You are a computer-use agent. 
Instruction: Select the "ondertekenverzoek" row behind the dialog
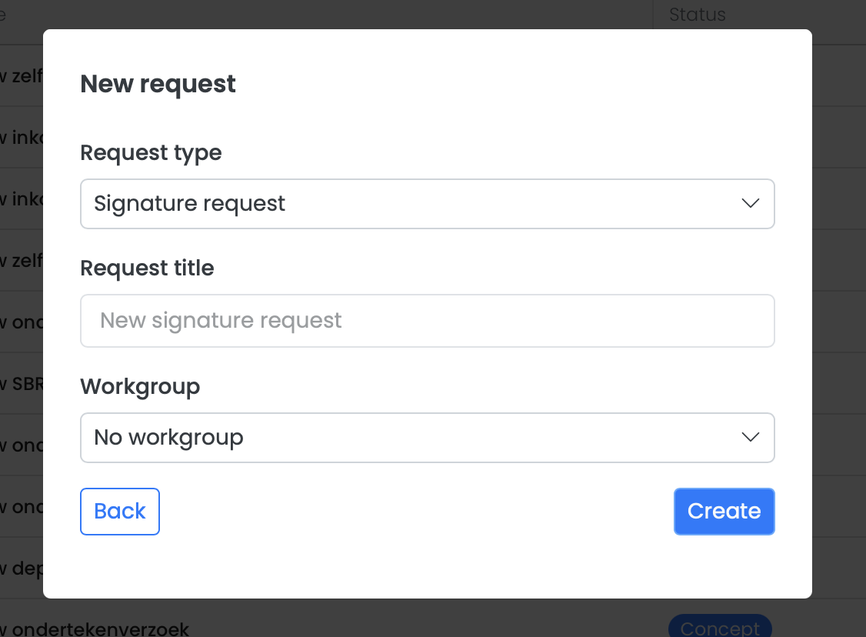100,629
